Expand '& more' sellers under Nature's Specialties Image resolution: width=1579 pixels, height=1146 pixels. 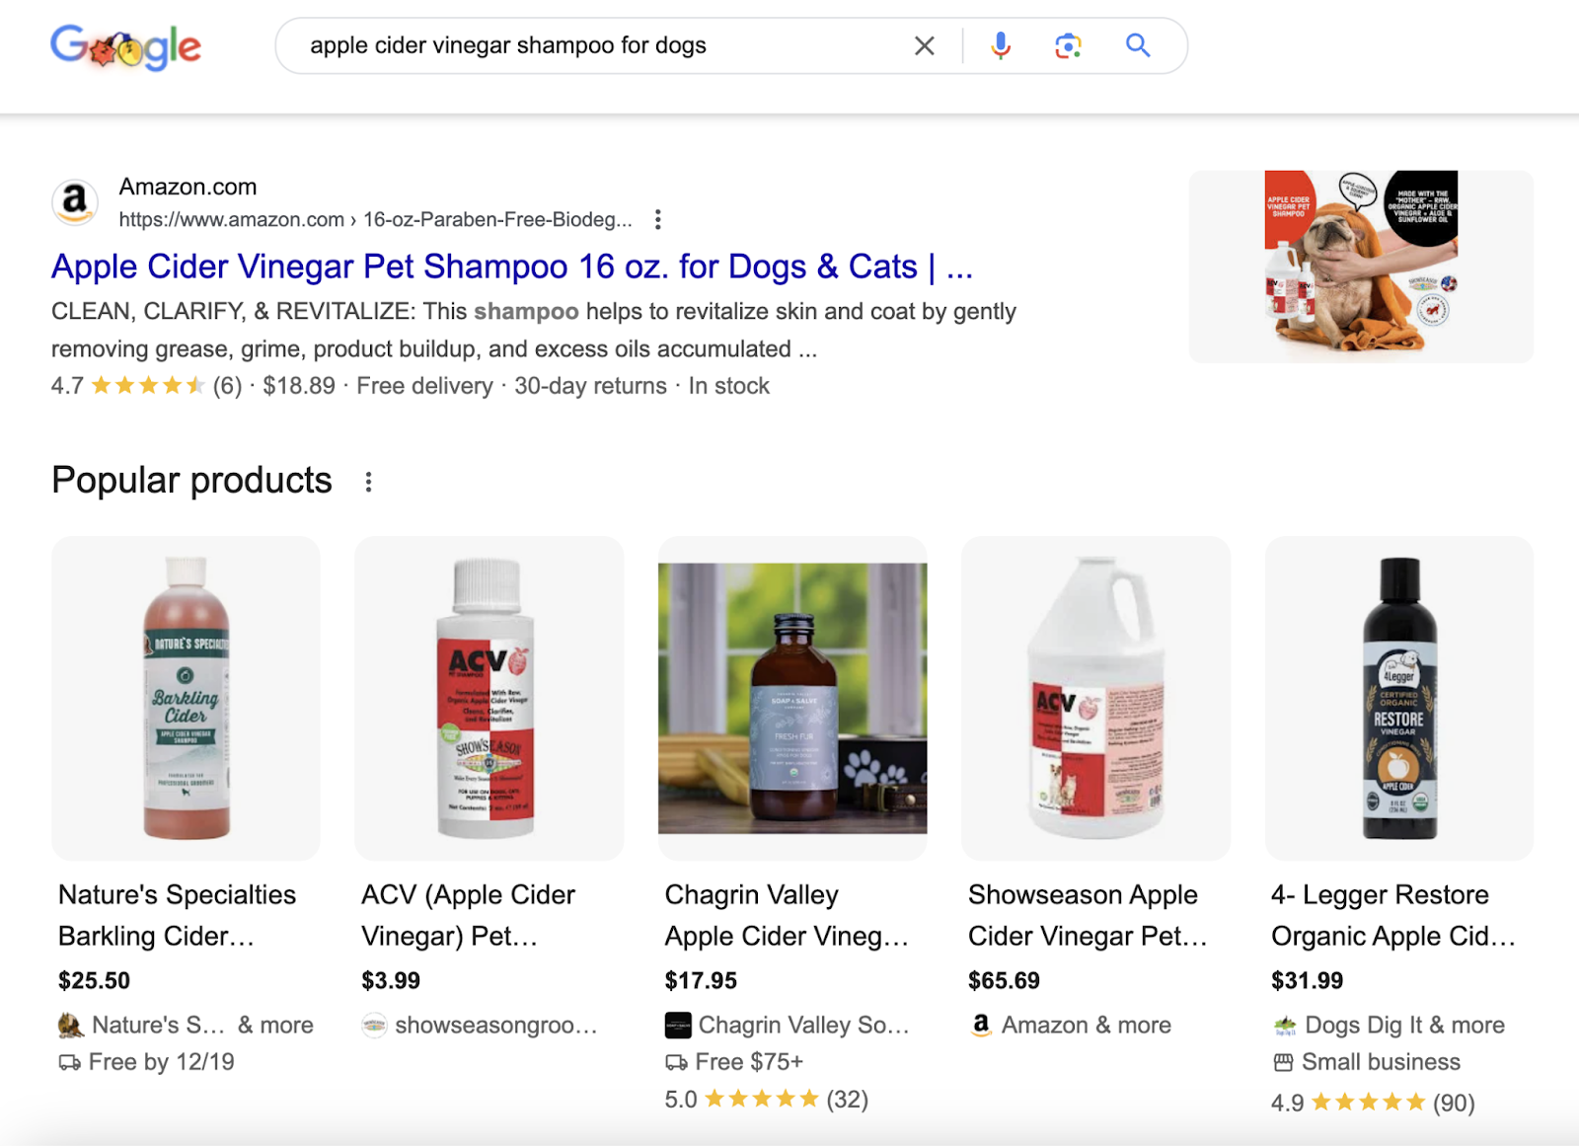pyautogui.click(x=277, y=1026)
